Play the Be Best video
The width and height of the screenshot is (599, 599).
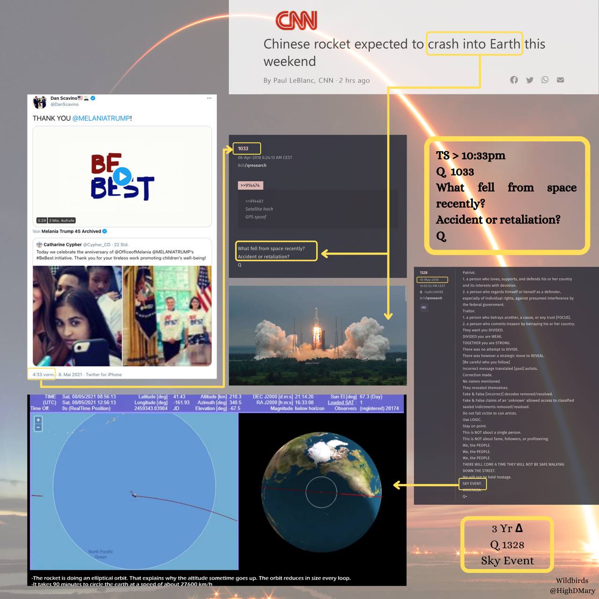[123, 176]
